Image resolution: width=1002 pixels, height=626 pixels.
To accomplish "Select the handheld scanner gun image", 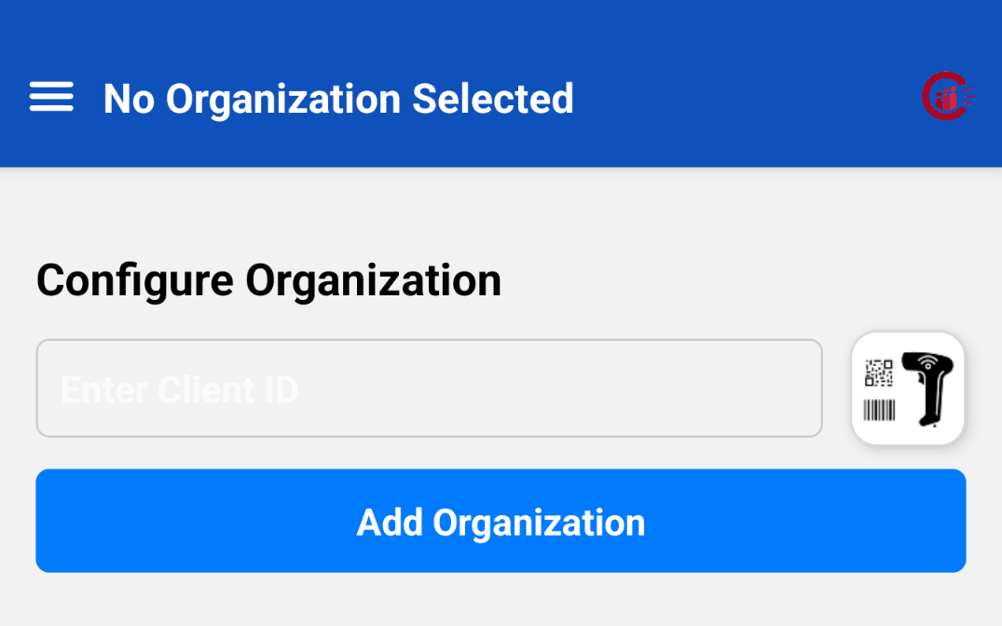I will click(x=928, y=388).
